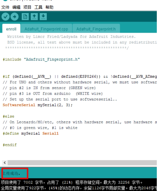Click the console output about 7002 字节
157x191 pixels.
click(72, 182)
